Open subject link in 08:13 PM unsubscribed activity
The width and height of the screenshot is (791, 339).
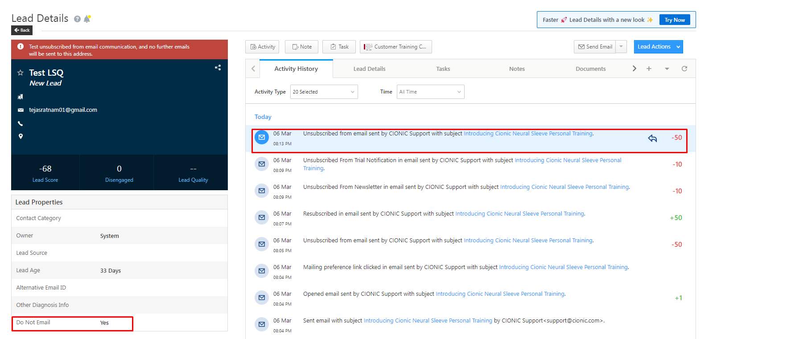click(528, 134)
